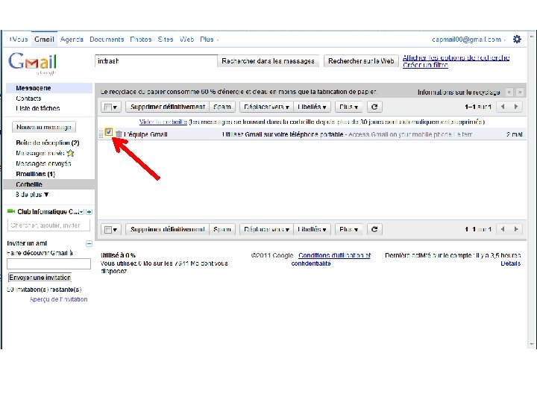The image size is (537, 403).
Task: Open the +Vous tab
Action: tap(18, 40)
